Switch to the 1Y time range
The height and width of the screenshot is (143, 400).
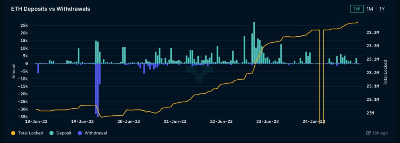pyautogui.click(x=382, y=9)
